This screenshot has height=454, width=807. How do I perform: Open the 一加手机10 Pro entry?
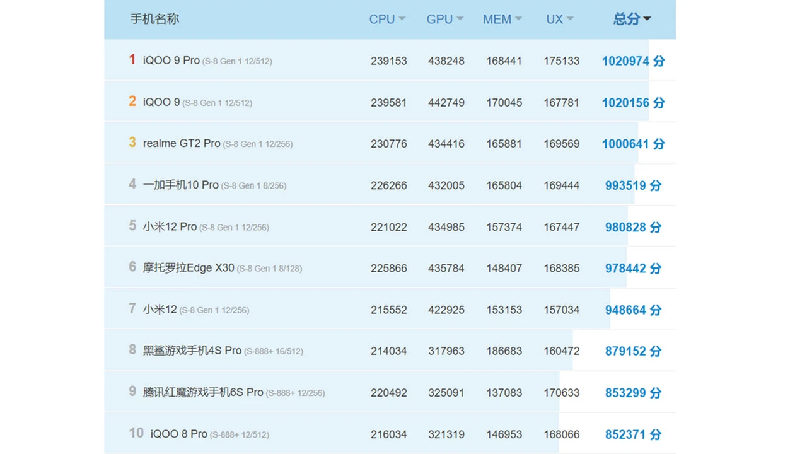[180, 185]
